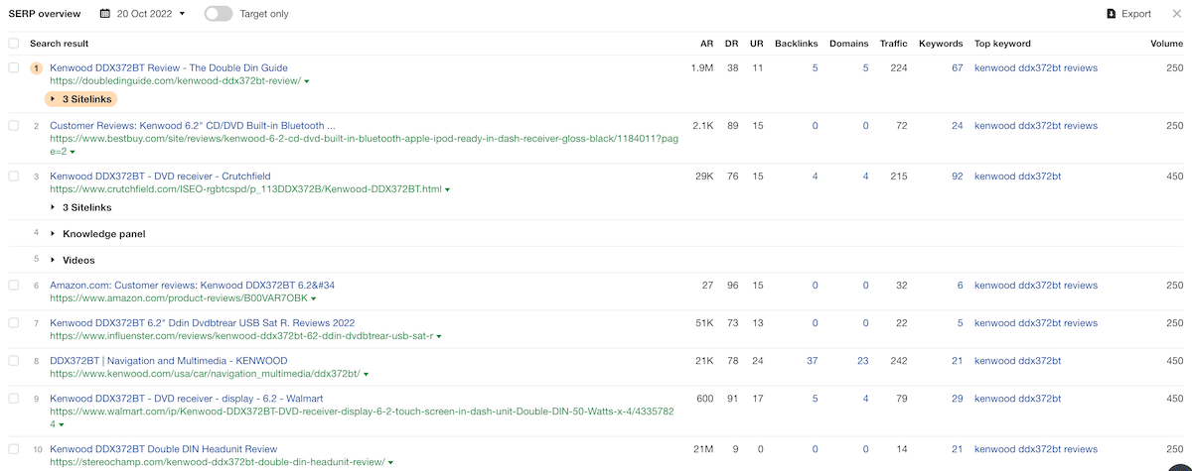
Task: Open Kenwood DDX372BT - DVD receiver - Crutchfield
Action: click(x=160, y=177)
